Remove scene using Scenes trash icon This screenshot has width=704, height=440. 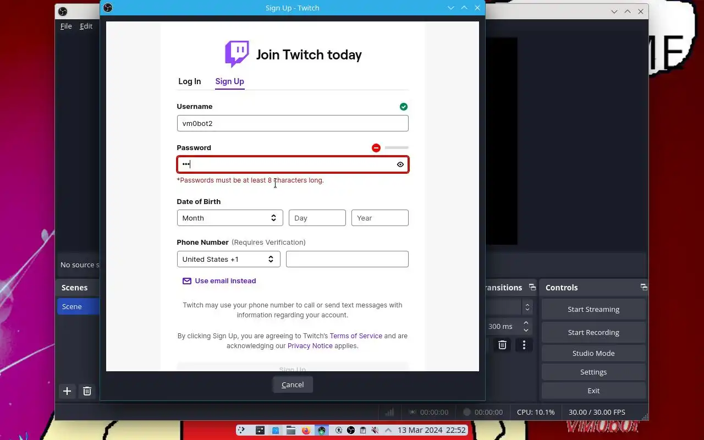(x=87, y=391)
